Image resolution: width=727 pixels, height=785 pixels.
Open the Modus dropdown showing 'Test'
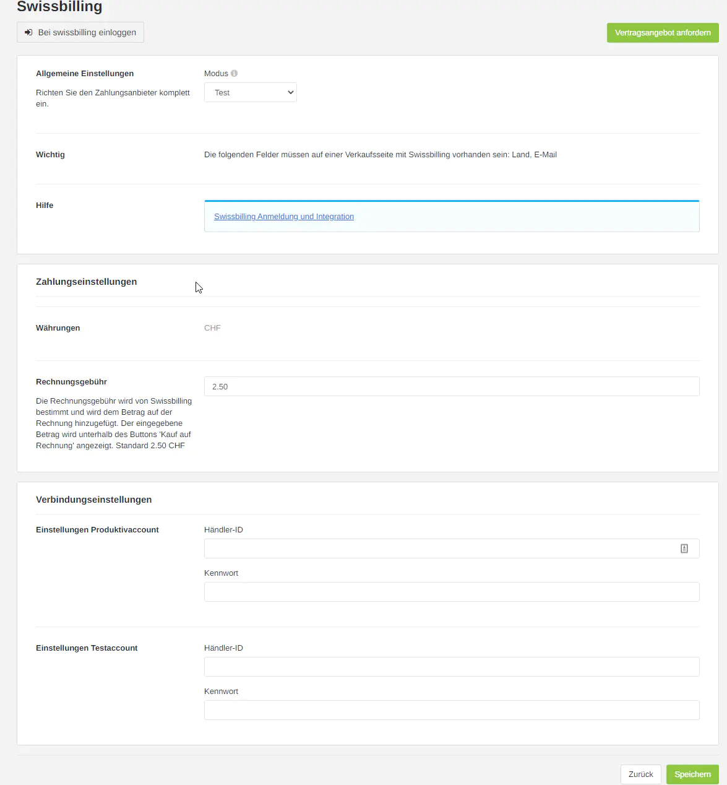(251, 92)
